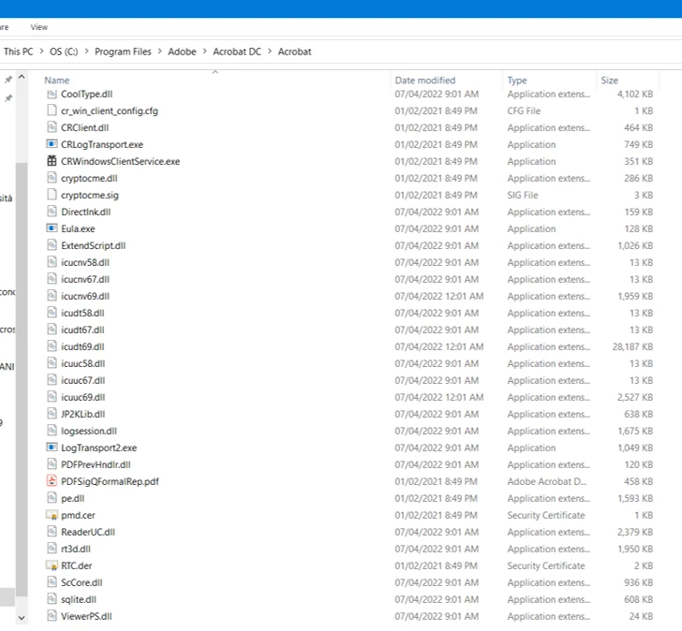This screenshot has width=682, height=631.
Task: Click the PDFSigQFormalRep.pdf Acrobat icon
Action: pos(52,481)
